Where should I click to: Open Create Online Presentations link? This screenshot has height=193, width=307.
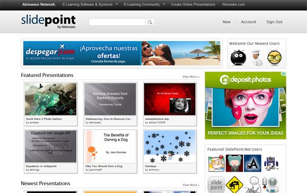pos(193,4)
